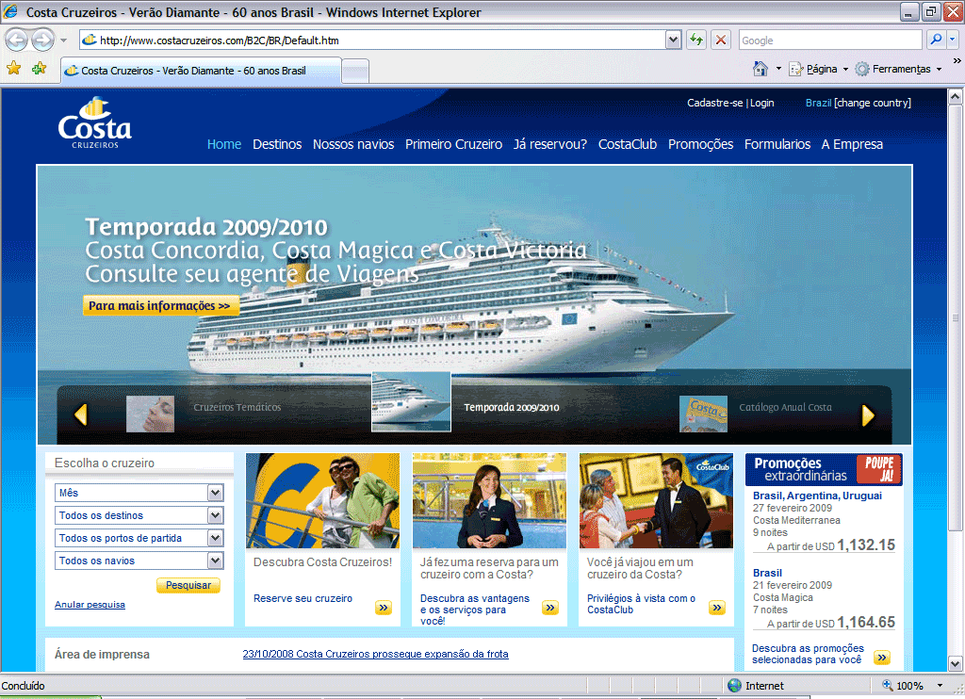Open the Brasil 21 fevereiro promotion
Image resolution: width=965 pixels, height=699 pixels.
coord(767,573)
